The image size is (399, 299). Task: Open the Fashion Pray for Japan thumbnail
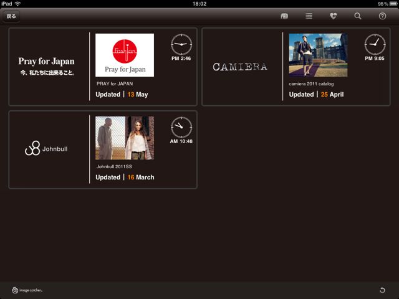point(125,55)
